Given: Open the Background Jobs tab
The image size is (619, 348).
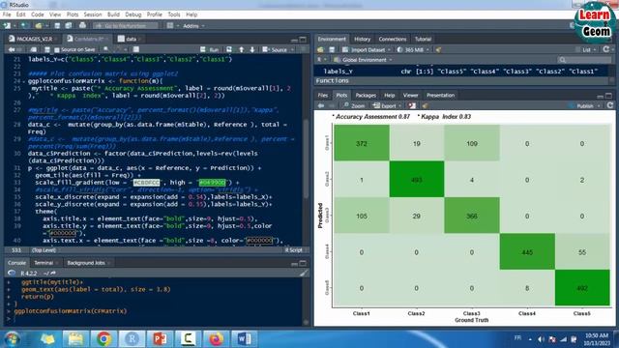Looking at the screenshot, I should pos(86,263).
